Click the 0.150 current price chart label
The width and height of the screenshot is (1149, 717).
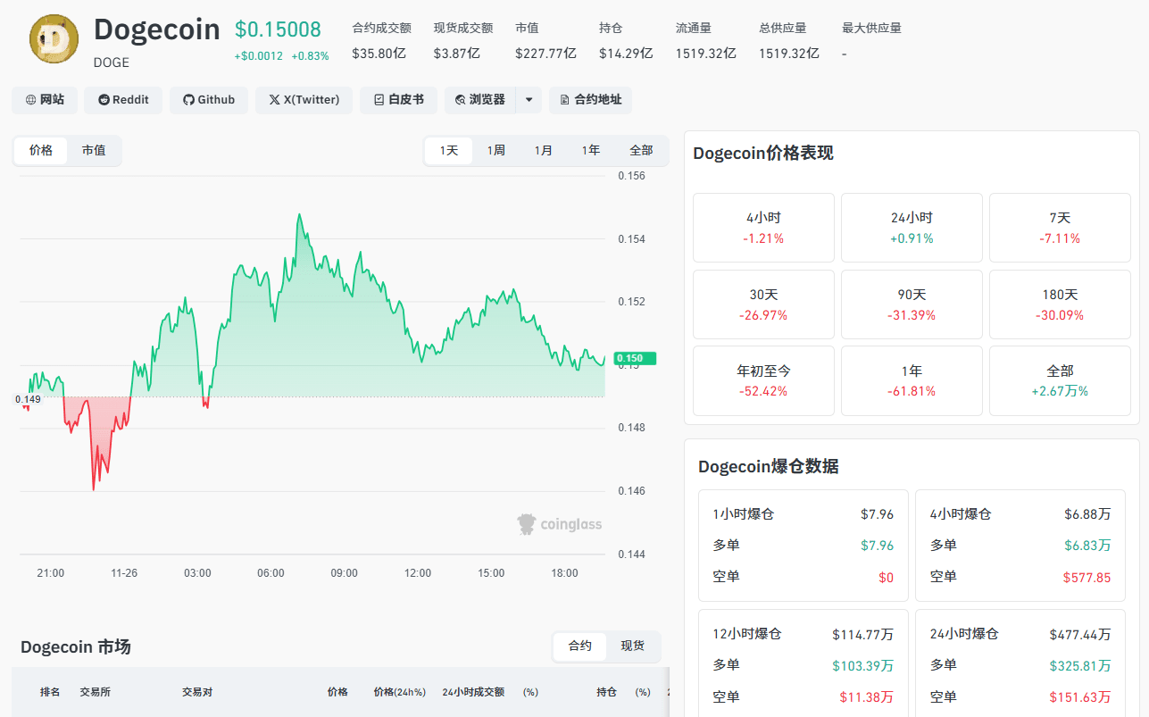pos(635,358)
